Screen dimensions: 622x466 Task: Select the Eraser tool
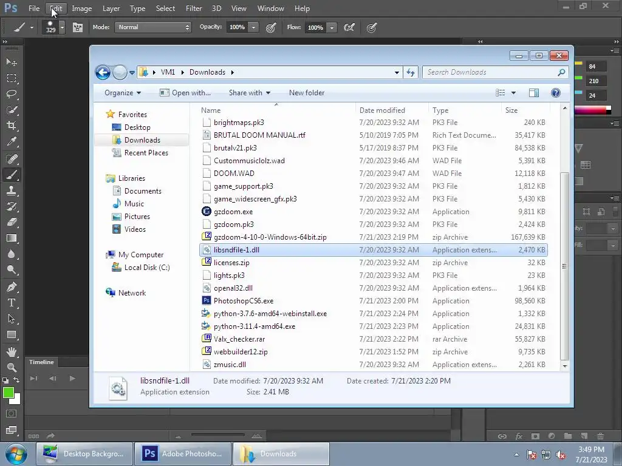pos(12,222)
